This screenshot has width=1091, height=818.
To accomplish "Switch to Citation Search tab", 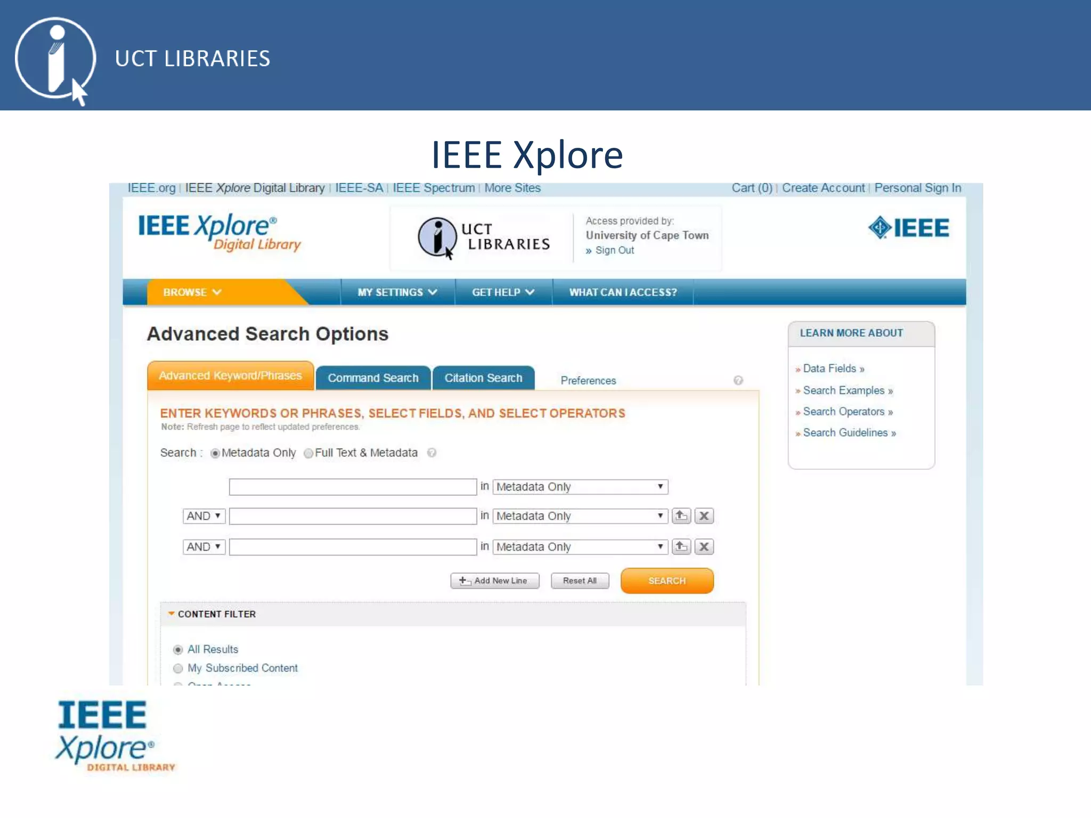I will [x=483, y=378].
